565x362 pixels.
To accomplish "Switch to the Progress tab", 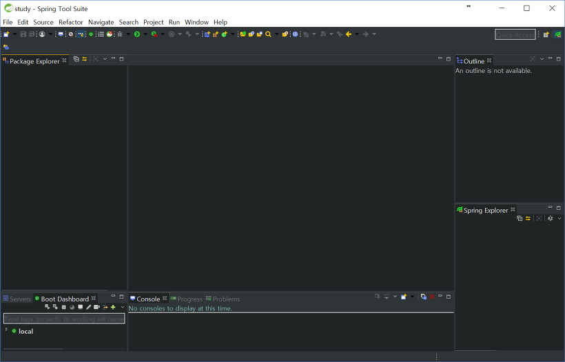I will (x=186, y=299).
